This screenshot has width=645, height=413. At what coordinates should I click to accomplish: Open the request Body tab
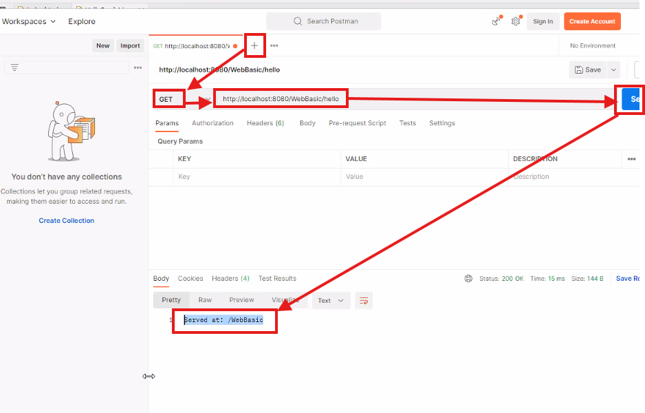307,123
